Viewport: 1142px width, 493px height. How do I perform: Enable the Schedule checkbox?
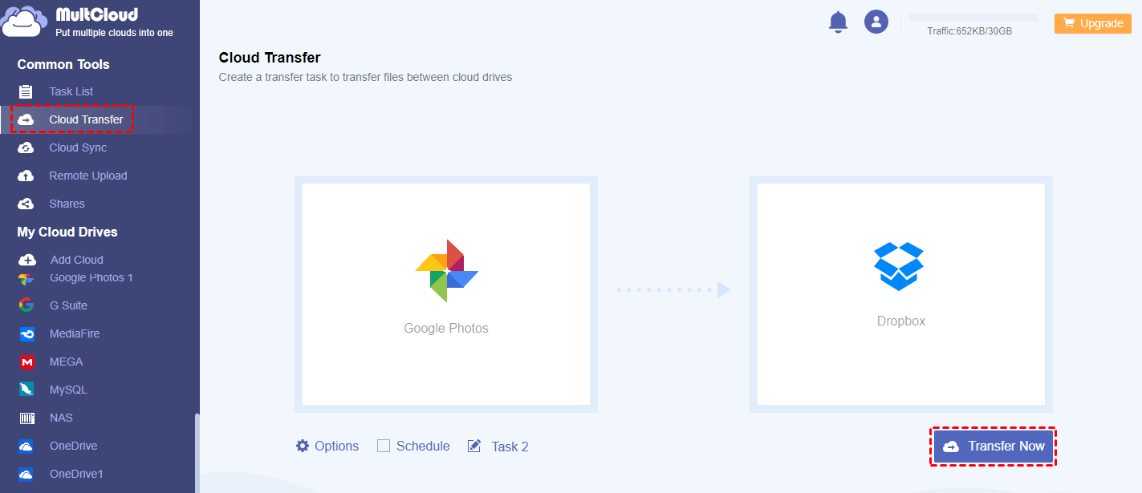tap(384, 446)
